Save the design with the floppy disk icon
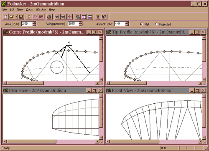Screen dimensions: 209x151 coord(21,17)
